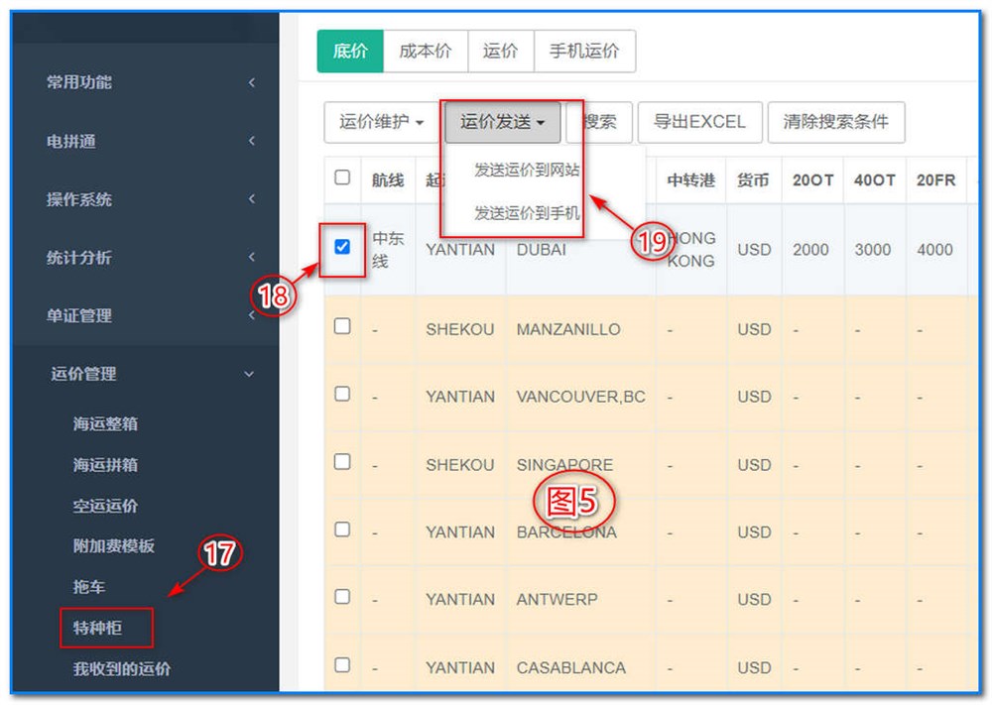
Task: Select 发送运价到网站 from the menu
Action: pyautogui.click(x=526, y=171)
